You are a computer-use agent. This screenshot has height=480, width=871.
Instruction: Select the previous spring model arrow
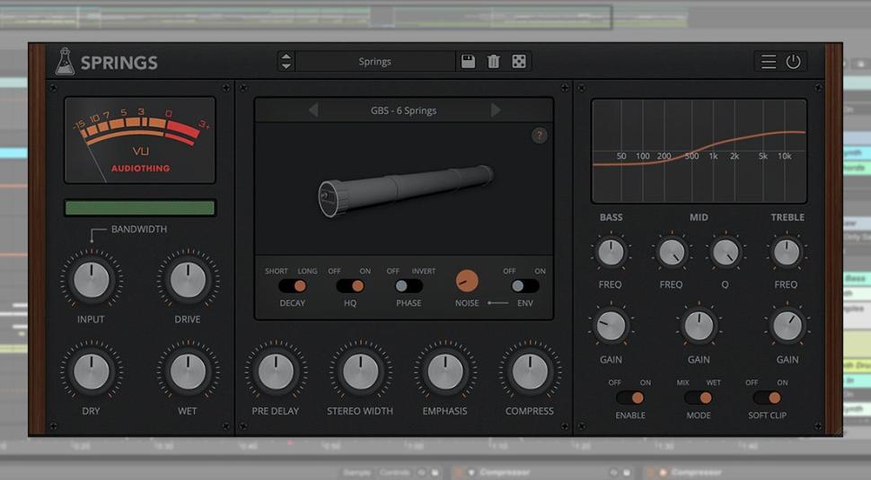click(x=313, y=110)
